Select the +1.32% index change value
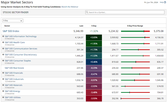The width and height of the screenshot is (168, 102). (94, 31)
